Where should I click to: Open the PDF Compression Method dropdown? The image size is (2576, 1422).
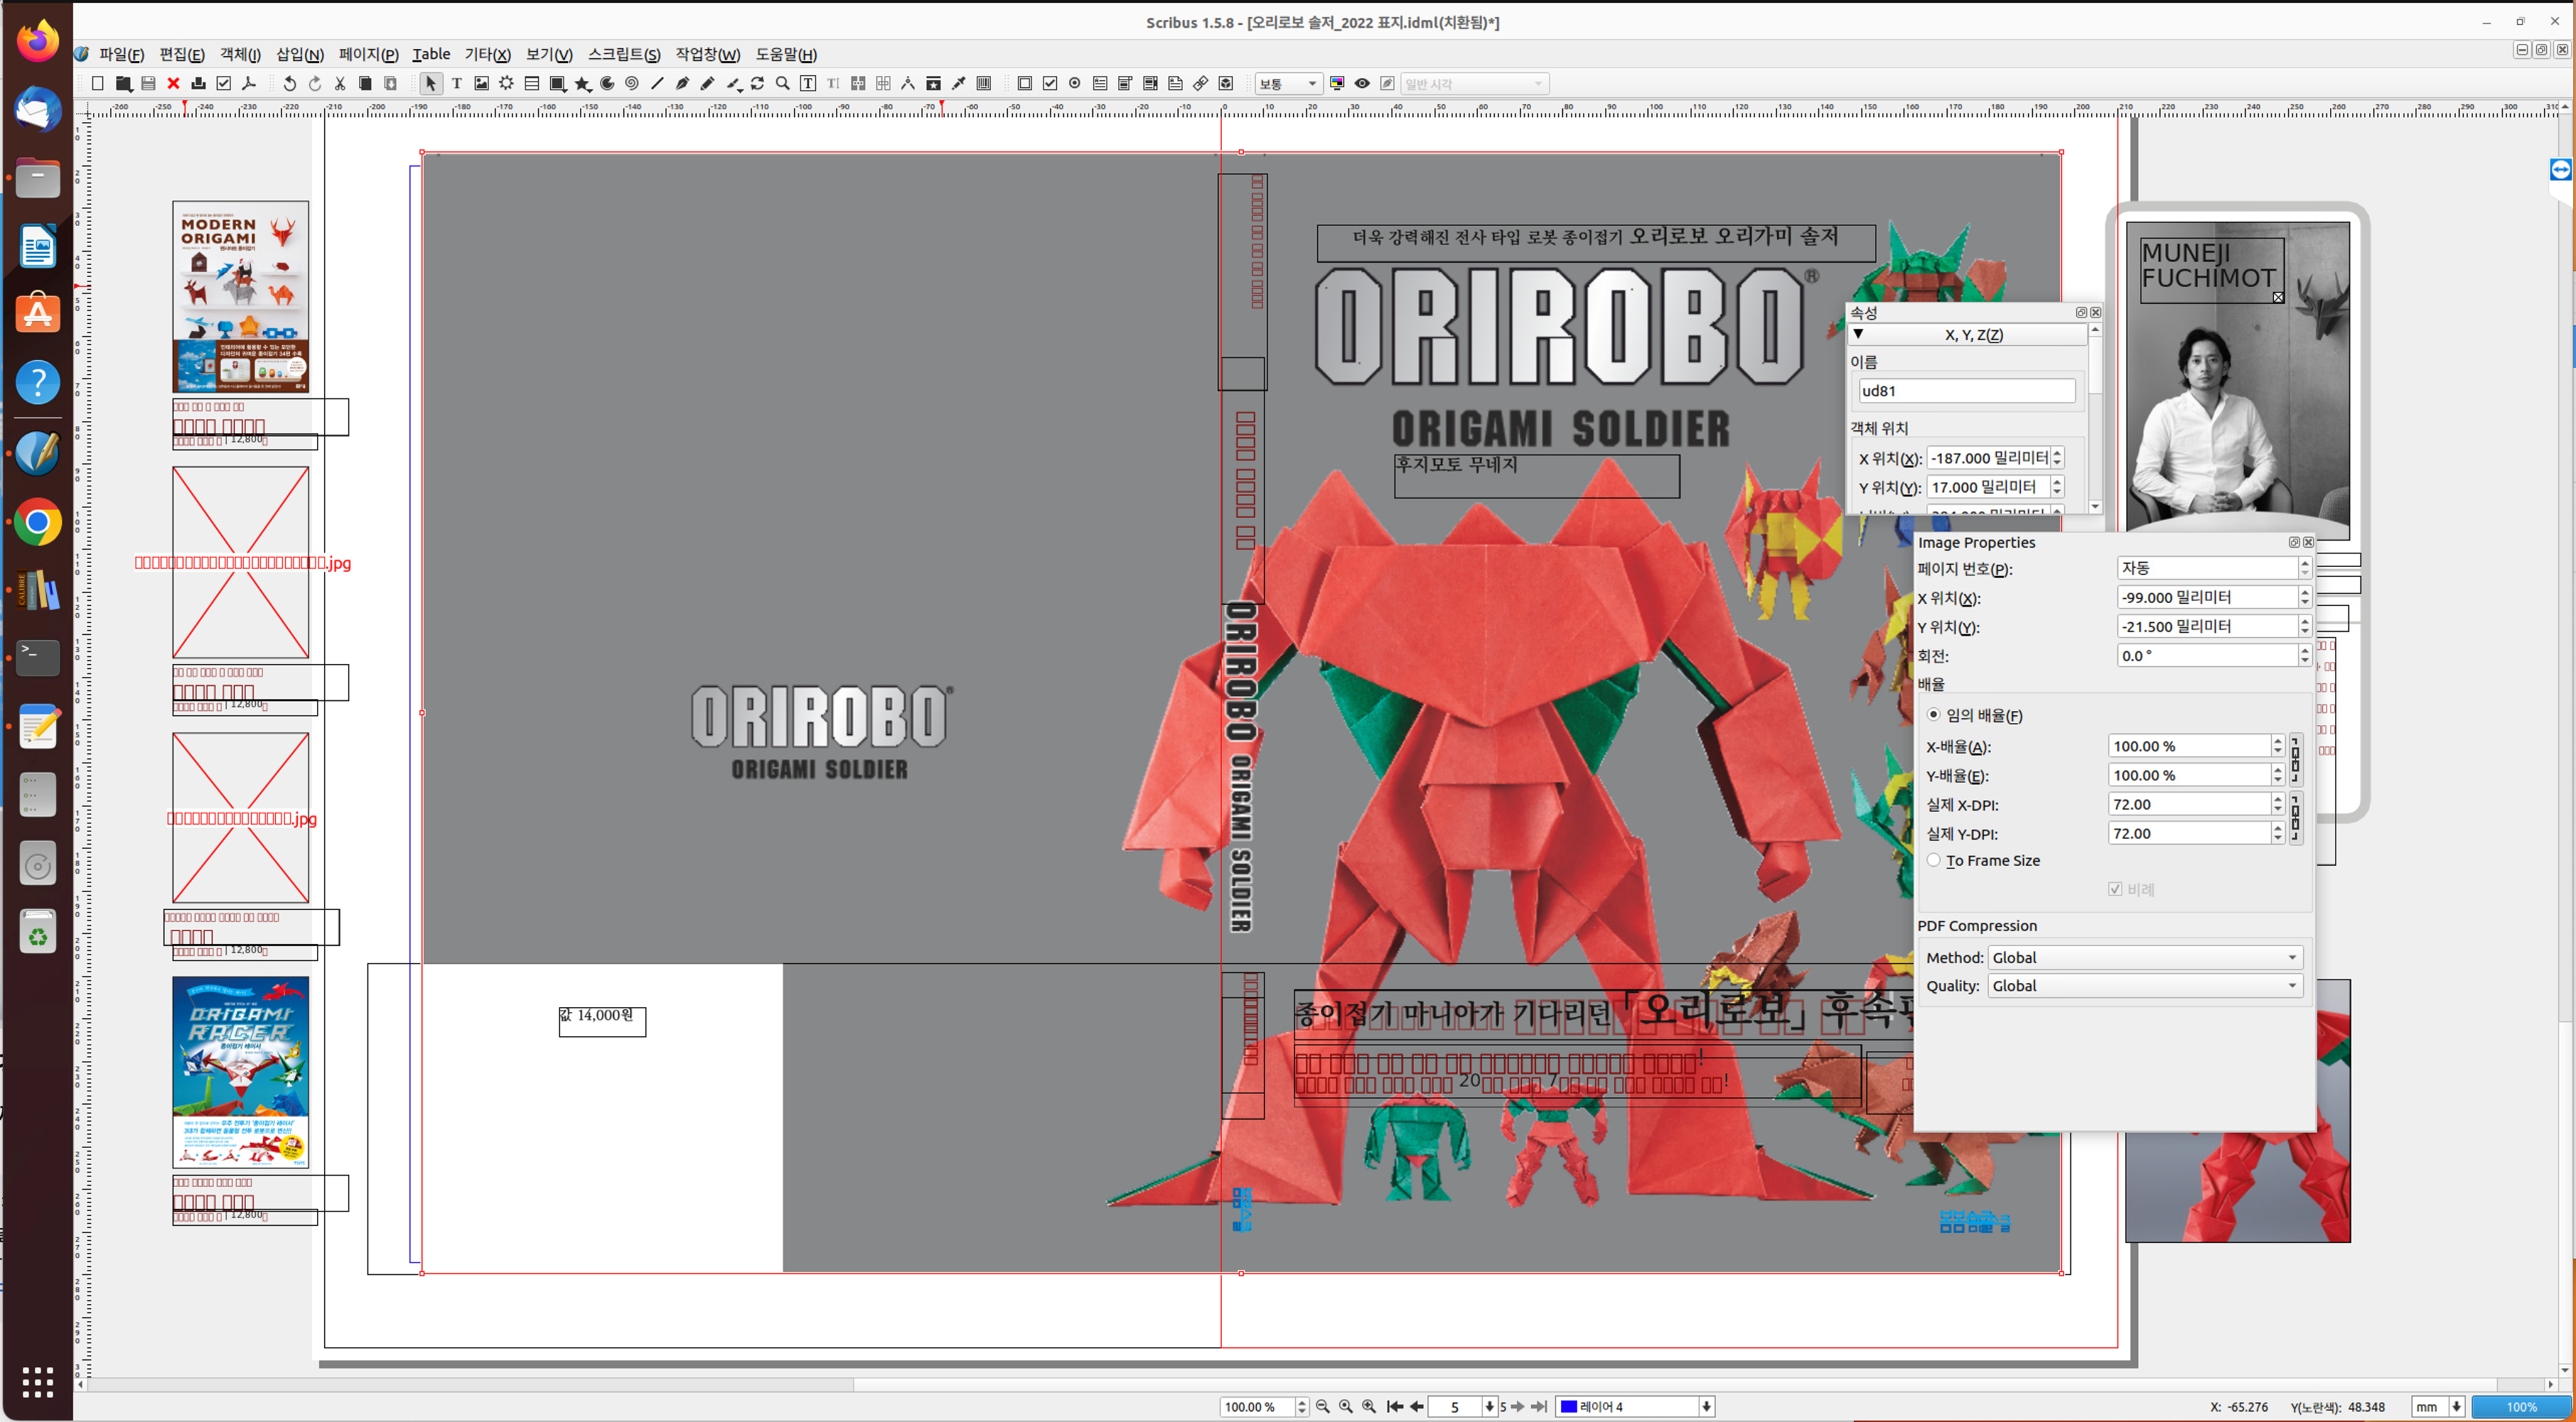click(2145, 957)
